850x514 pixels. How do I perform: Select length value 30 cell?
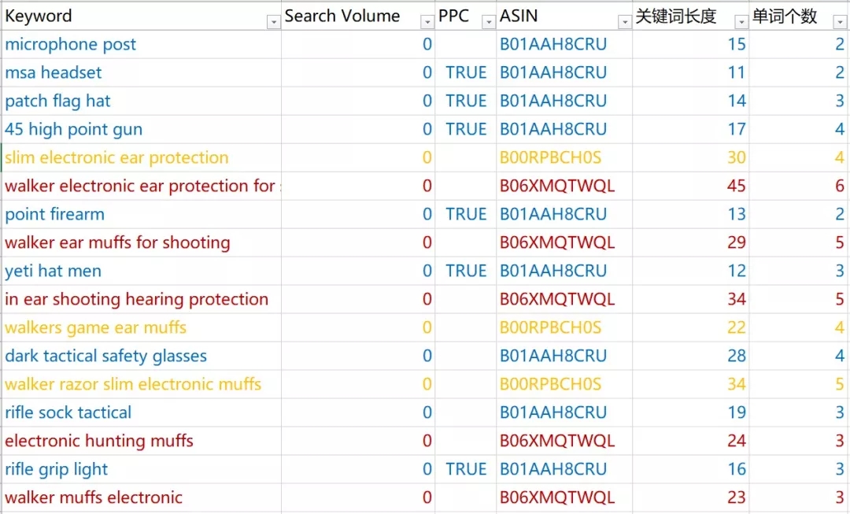point(691,157)
